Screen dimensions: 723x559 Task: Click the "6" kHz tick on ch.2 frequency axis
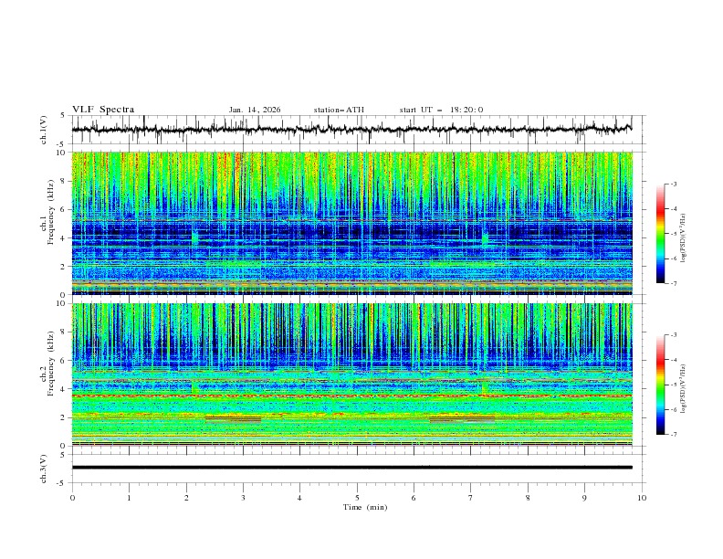[64, 361]
